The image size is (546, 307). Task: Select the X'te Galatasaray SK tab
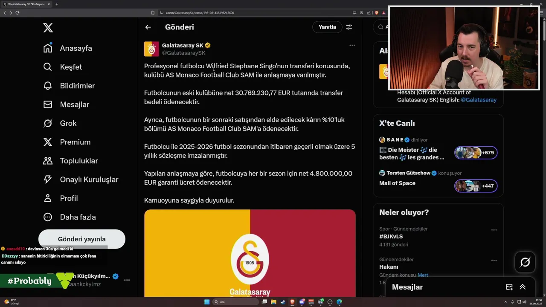26,4
